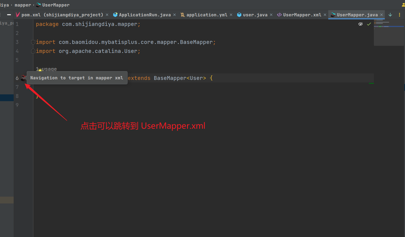This screenshot has width=405, height=237.
Task: Click the UserMapper breadcrumb
Action: pyautogui.click(x=56, y=5)
